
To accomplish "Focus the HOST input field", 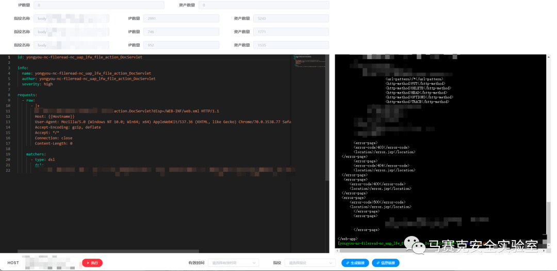I will [50, 263].
